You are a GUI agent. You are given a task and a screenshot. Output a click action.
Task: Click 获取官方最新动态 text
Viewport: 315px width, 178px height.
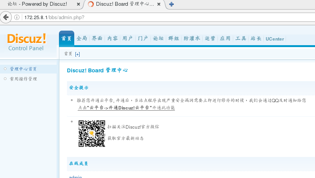coord(126,138)
